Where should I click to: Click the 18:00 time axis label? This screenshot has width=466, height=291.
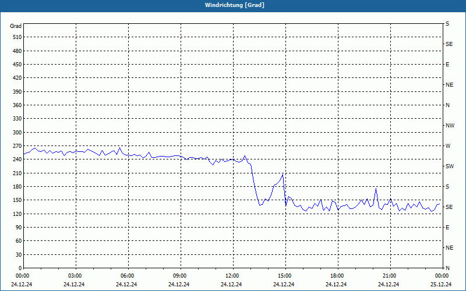[337, 276]
